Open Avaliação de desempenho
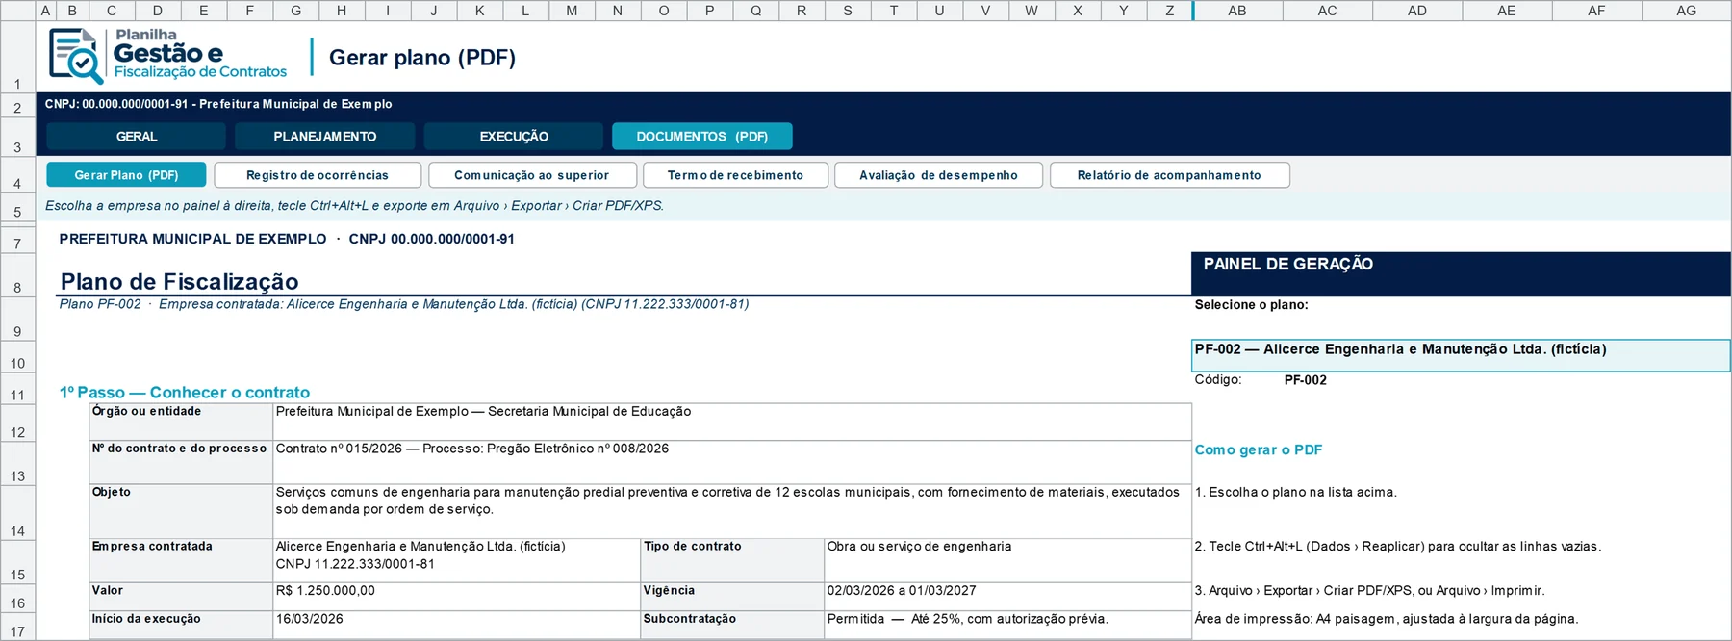1732x641 pixels. point(938,175)
